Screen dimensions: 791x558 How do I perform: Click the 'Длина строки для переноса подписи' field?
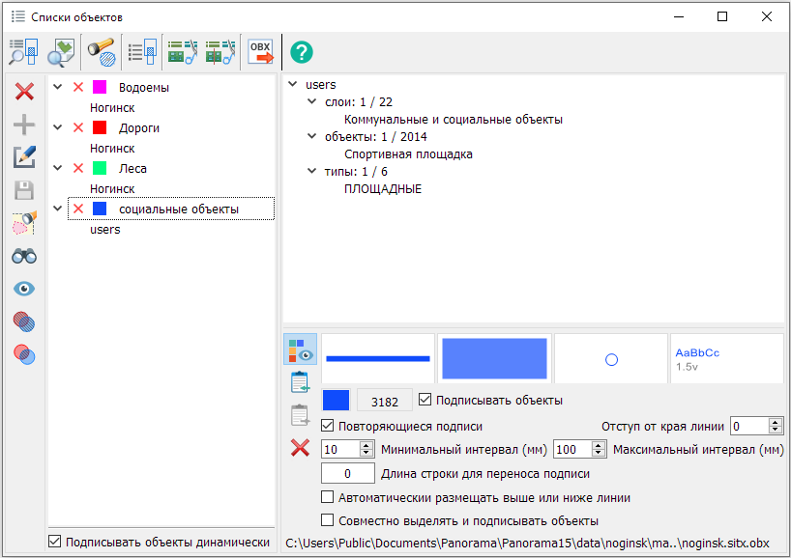click(347, 473)
